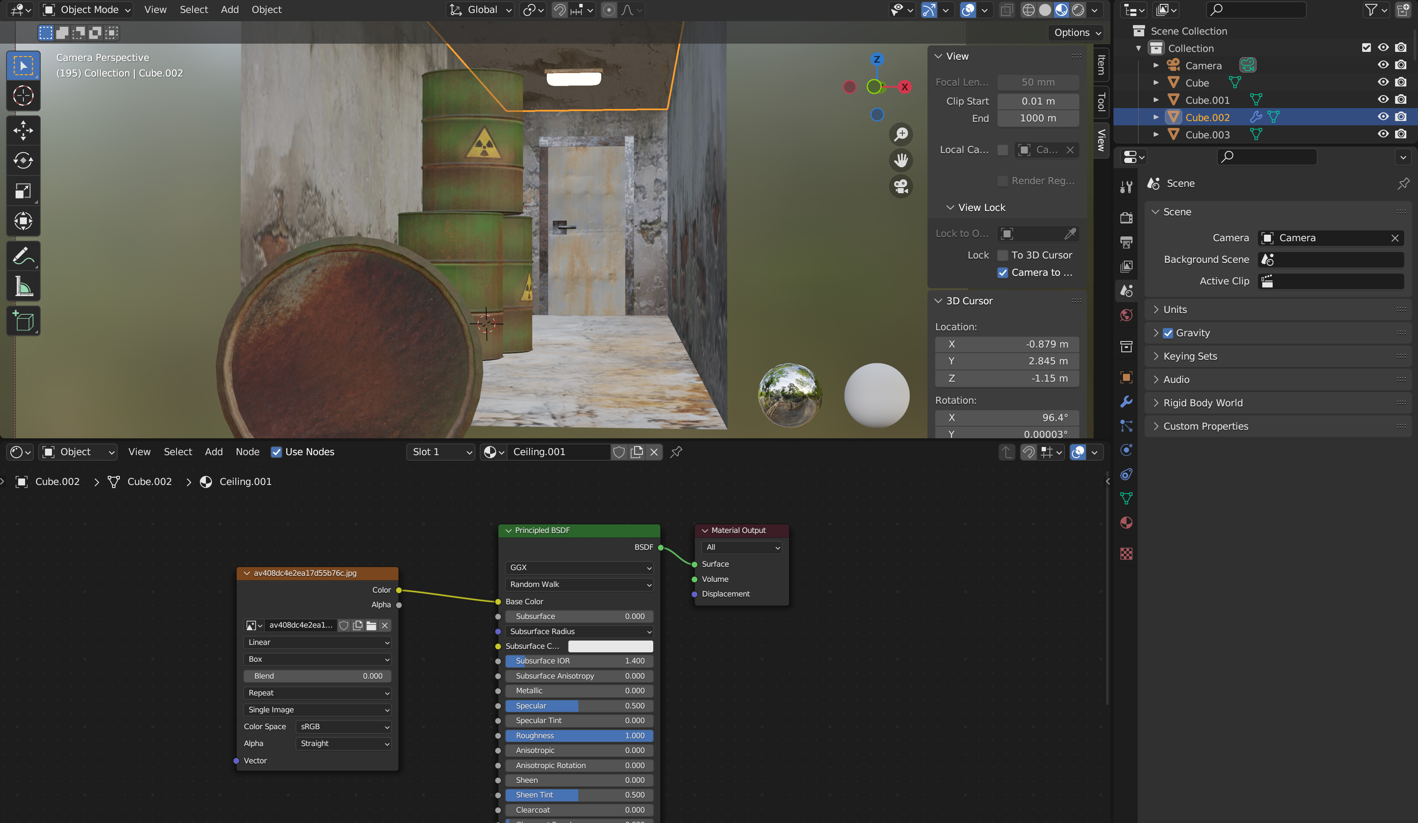Open the World properties tab

click(x=1126, y=315)
